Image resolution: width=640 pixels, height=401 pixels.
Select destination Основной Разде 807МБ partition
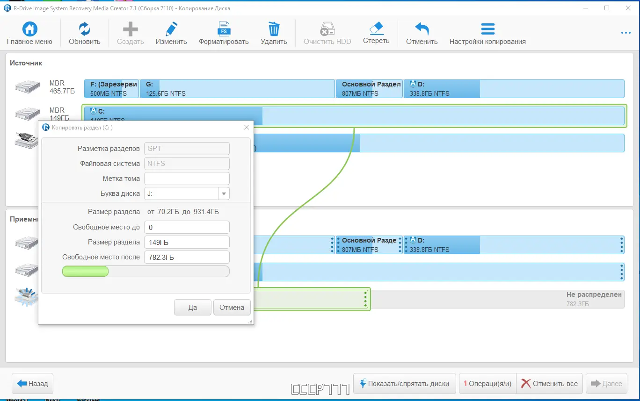[x=369, y=245]
